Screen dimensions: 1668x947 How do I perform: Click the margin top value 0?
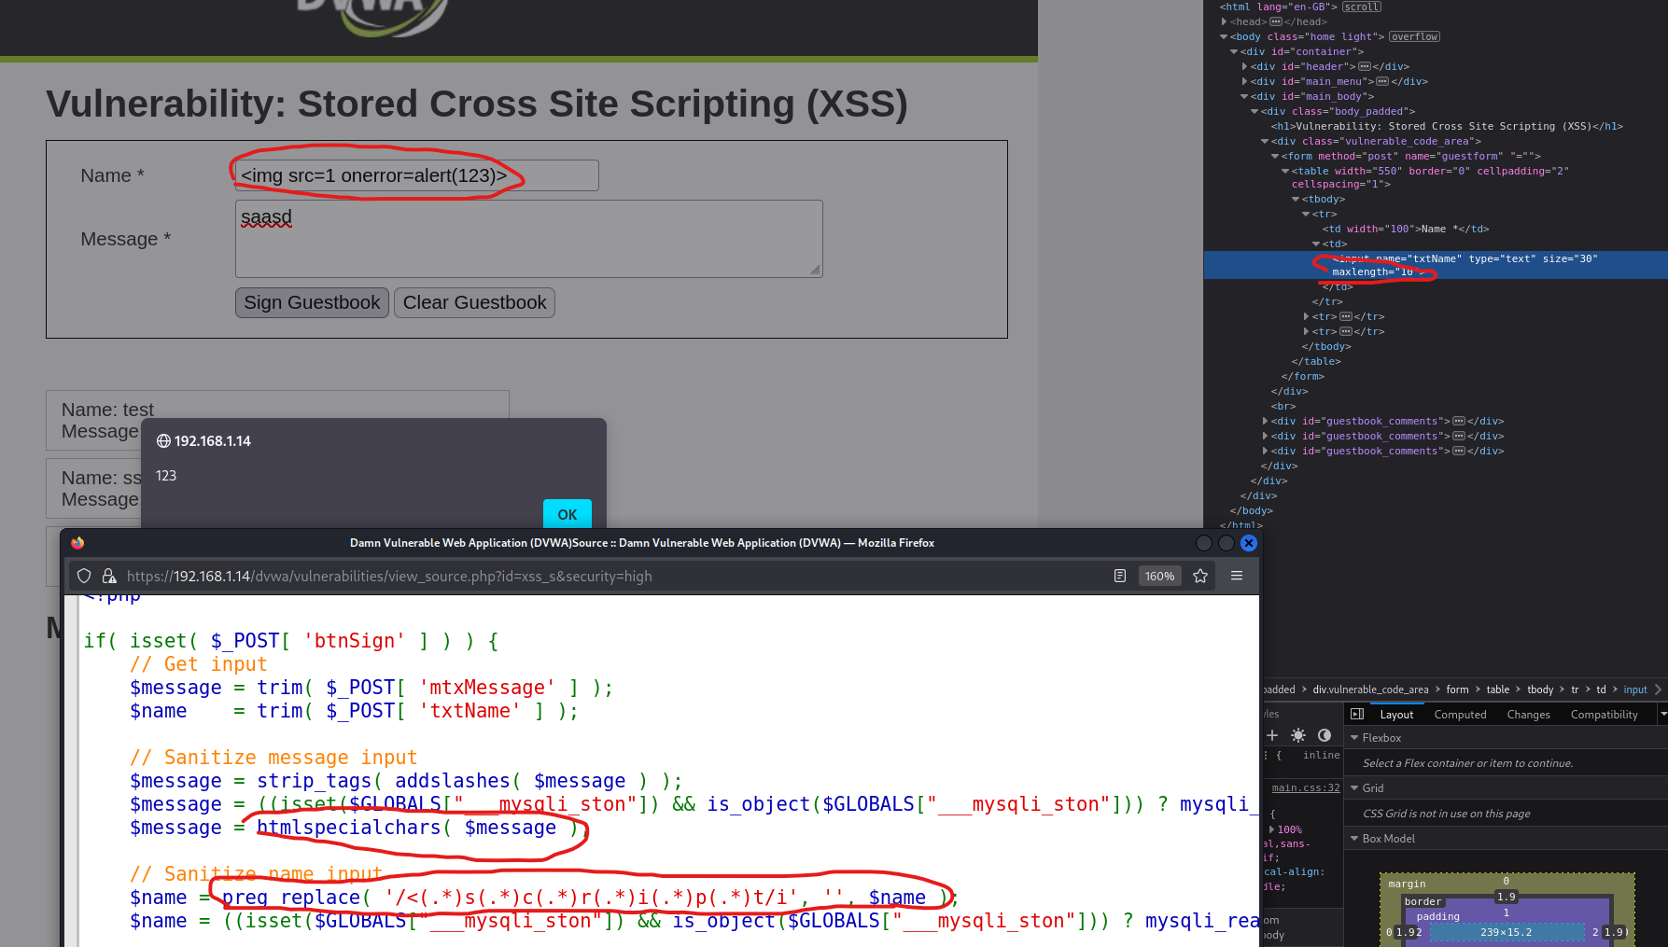(x=1506, y=881)
